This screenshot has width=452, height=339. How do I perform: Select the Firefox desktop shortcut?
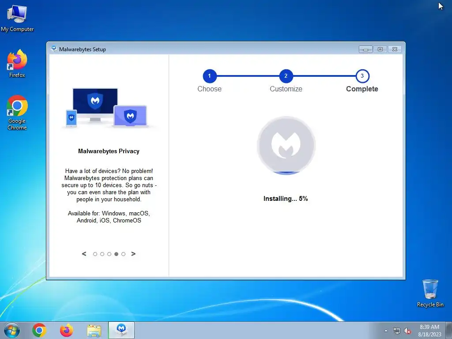tap(17, 64)
